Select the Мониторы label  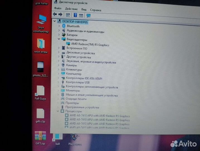click(73, 91)
